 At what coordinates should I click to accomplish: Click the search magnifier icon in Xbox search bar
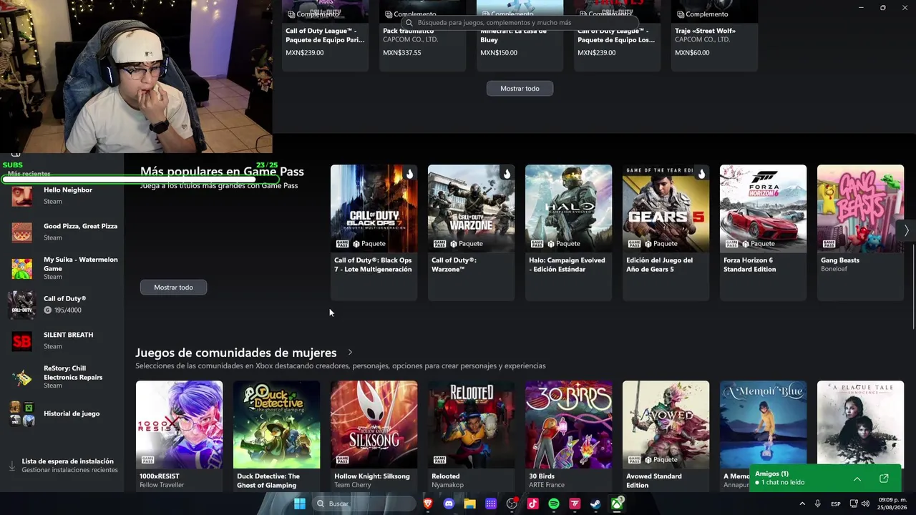tap(409, 23)
